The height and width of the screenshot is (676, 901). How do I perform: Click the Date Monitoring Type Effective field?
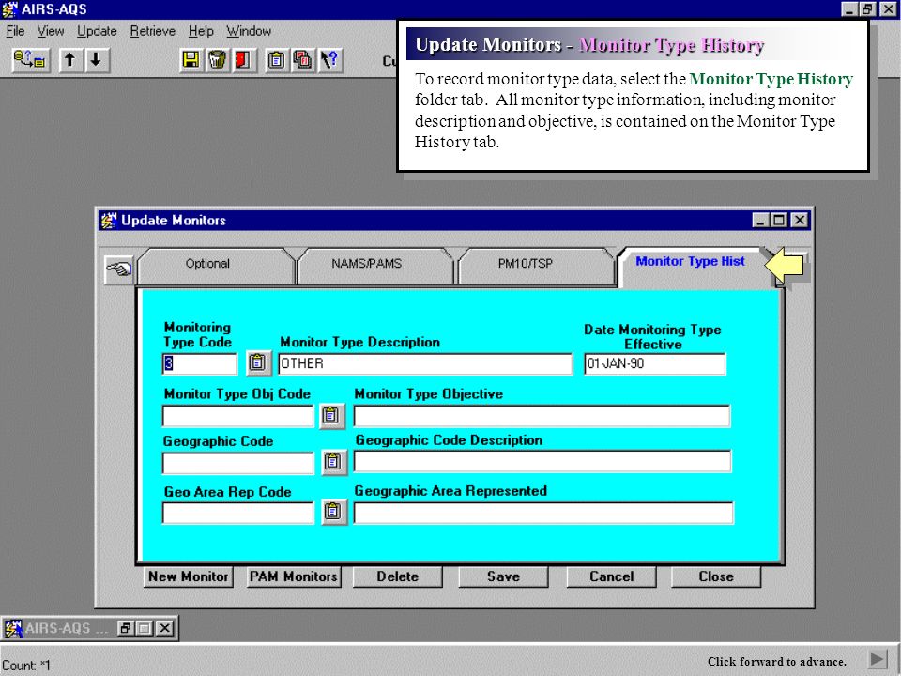pos(655,364)
